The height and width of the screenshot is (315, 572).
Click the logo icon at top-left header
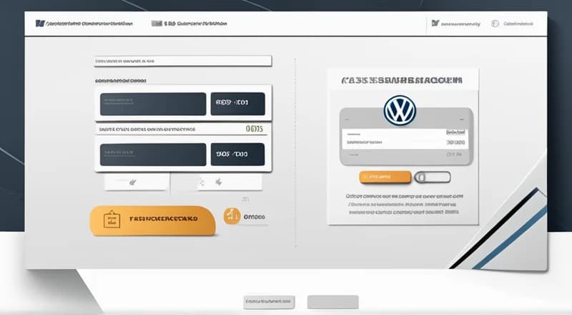(40, 24)
